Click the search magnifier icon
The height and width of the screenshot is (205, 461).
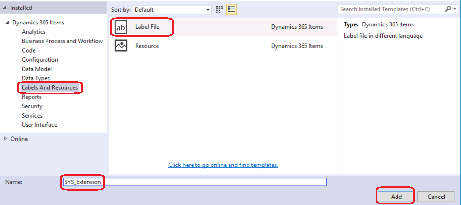coord(448,9)
